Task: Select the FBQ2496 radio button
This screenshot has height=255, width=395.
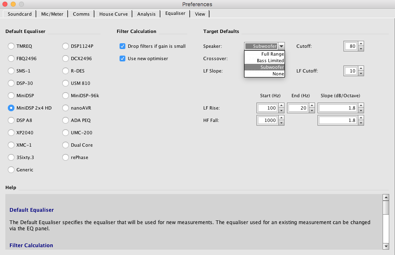Action: click(x=22, y=58)
